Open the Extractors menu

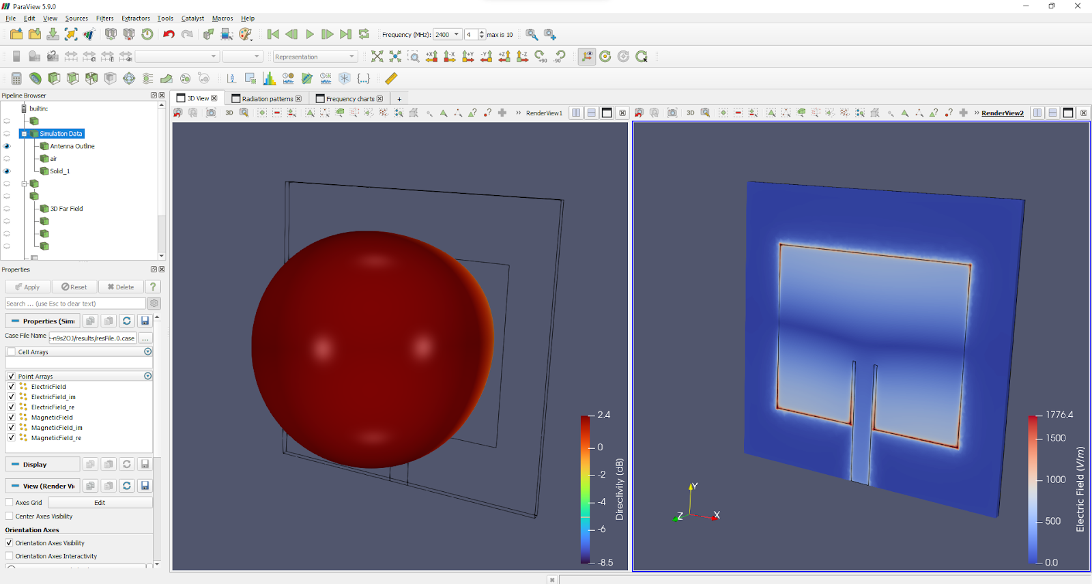pyautogui.click(x=136, y=18)
